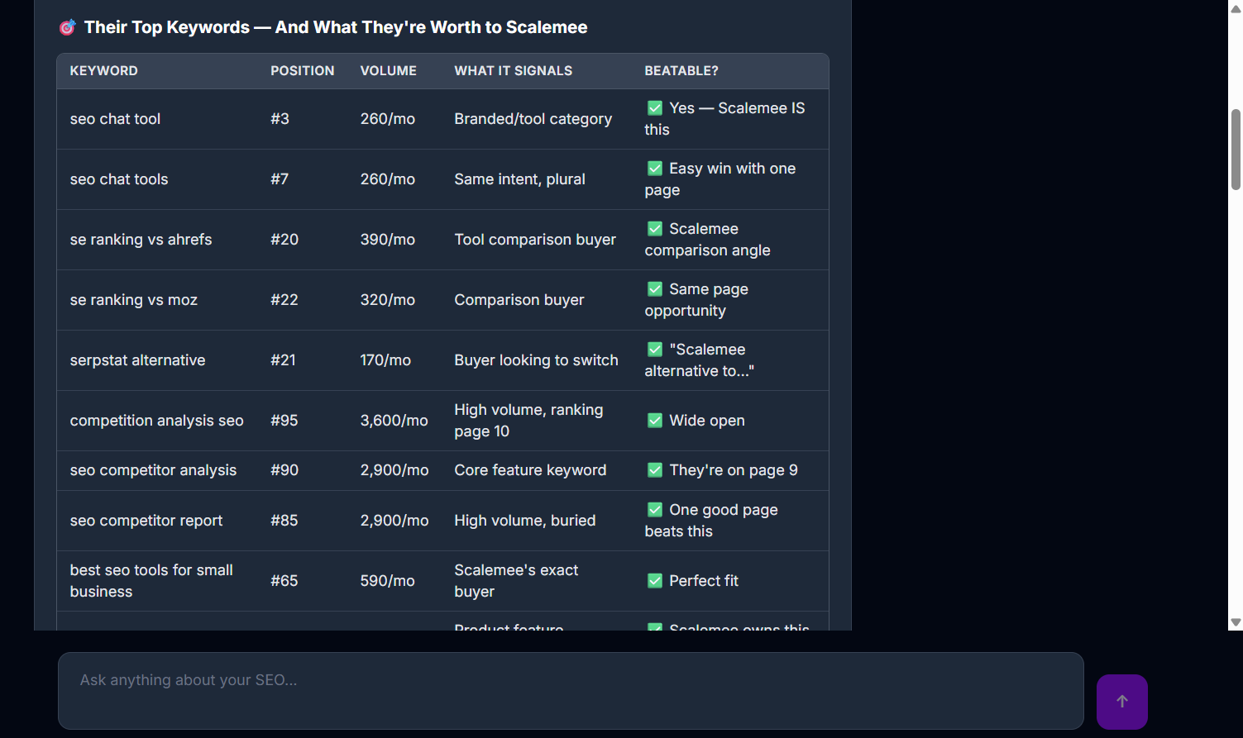This screenshot has height=738, width=1243.
Task: Click the 'Tool comparison buyer' signal cell
Action: [535, 240]
